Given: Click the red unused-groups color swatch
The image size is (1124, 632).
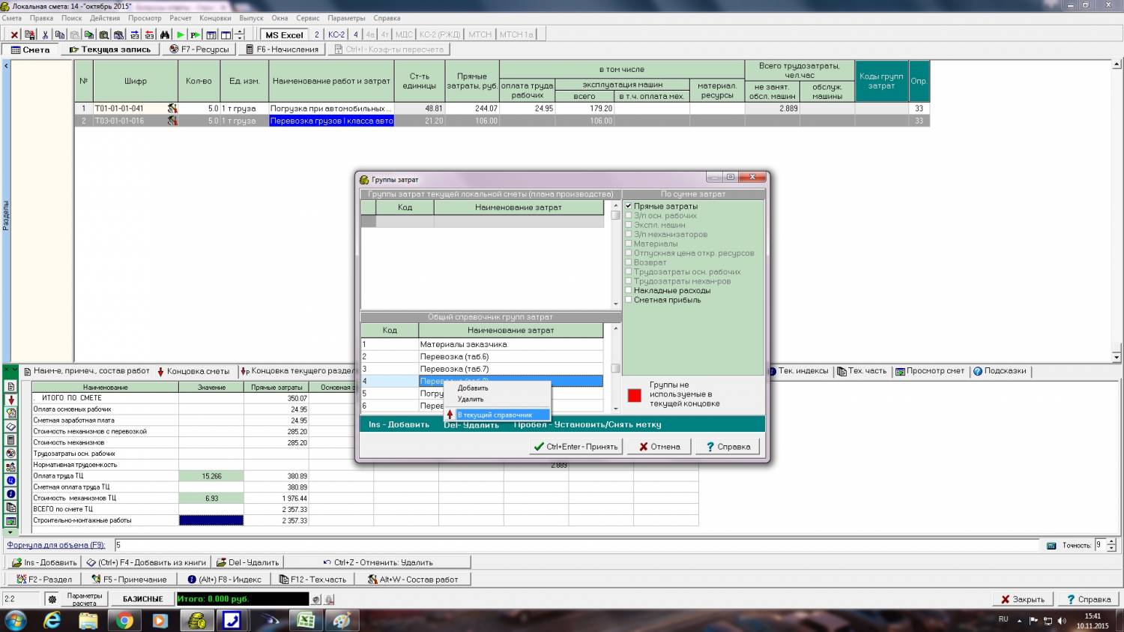Looking at the screenshot, I should (x=634, y=395).
